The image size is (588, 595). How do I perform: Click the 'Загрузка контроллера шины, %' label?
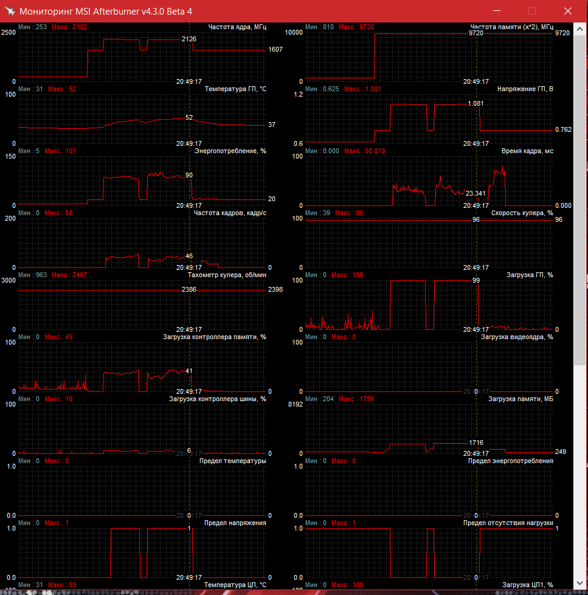pyautogui.click(x=218, y=399)
